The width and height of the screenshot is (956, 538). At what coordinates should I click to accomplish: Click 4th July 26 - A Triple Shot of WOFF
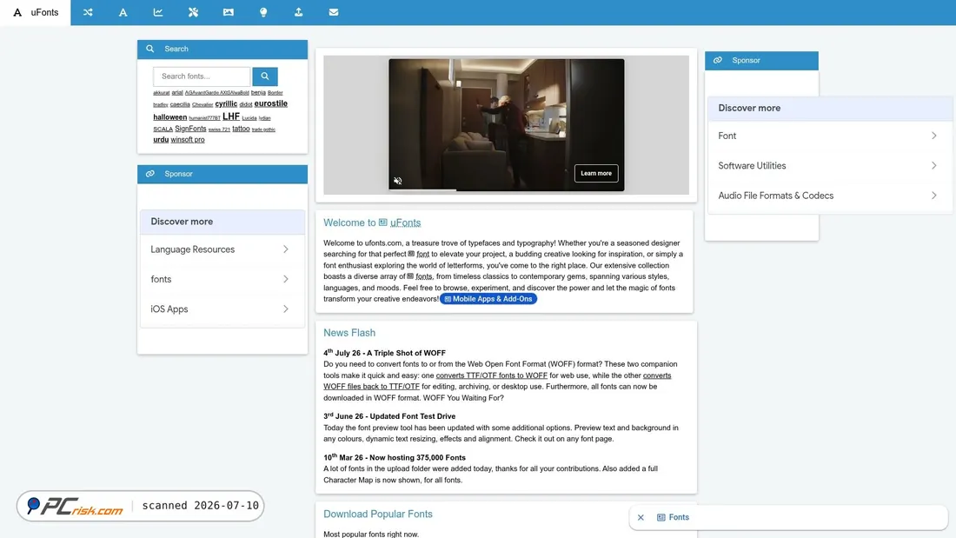pos(385,353)
